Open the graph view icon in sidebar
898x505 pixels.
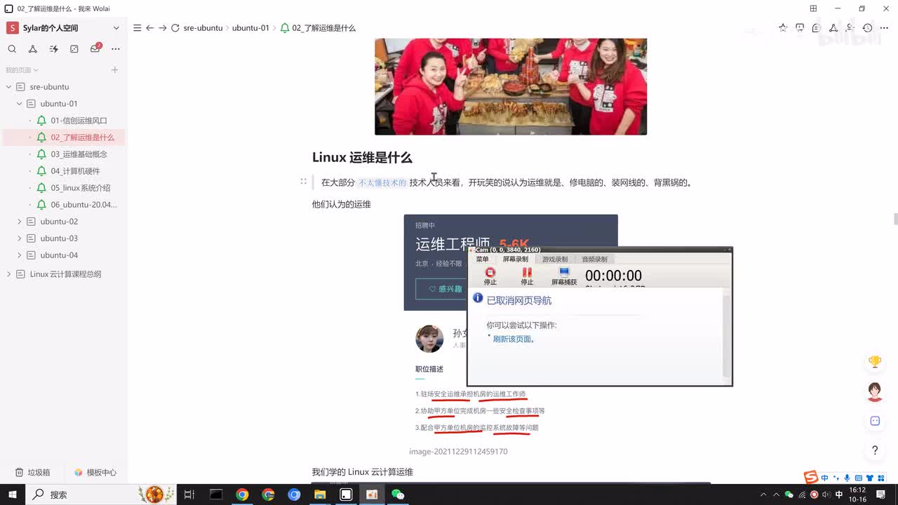33,49
